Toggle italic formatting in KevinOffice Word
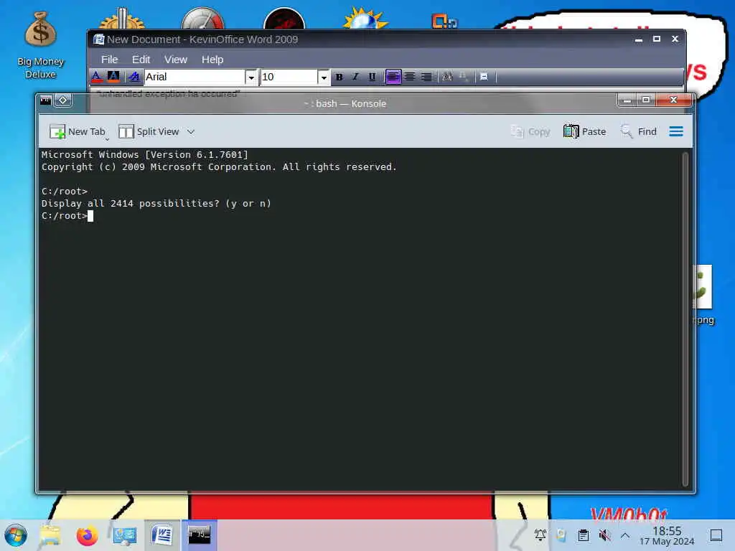 (x=355, y=77)
